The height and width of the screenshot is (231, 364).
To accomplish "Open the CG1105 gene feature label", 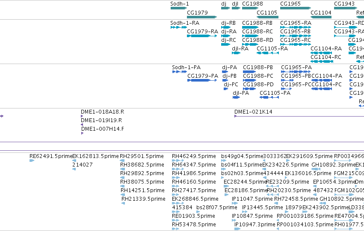I will click(x=267, y=12).
